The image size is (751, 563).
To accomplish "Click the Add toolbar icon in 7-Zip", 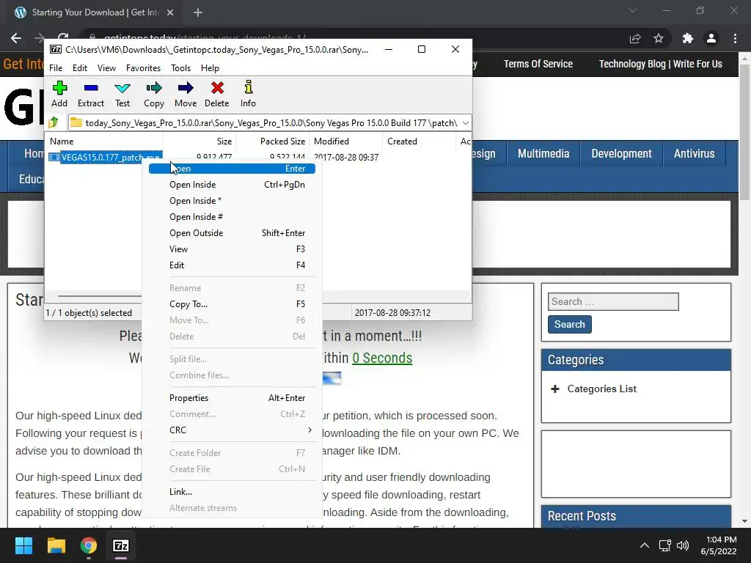I will point(59,94).
